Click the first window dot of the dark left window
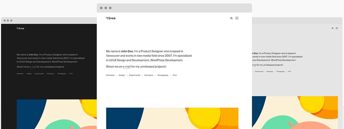The image size is (344, 129). click(x=4, y=20)
